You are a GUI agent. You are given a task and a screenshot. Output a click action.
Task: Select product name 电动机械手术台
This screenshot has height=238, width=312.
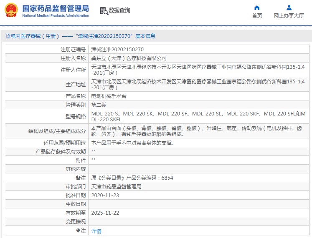pyautogui.click(x=109, y=96)
